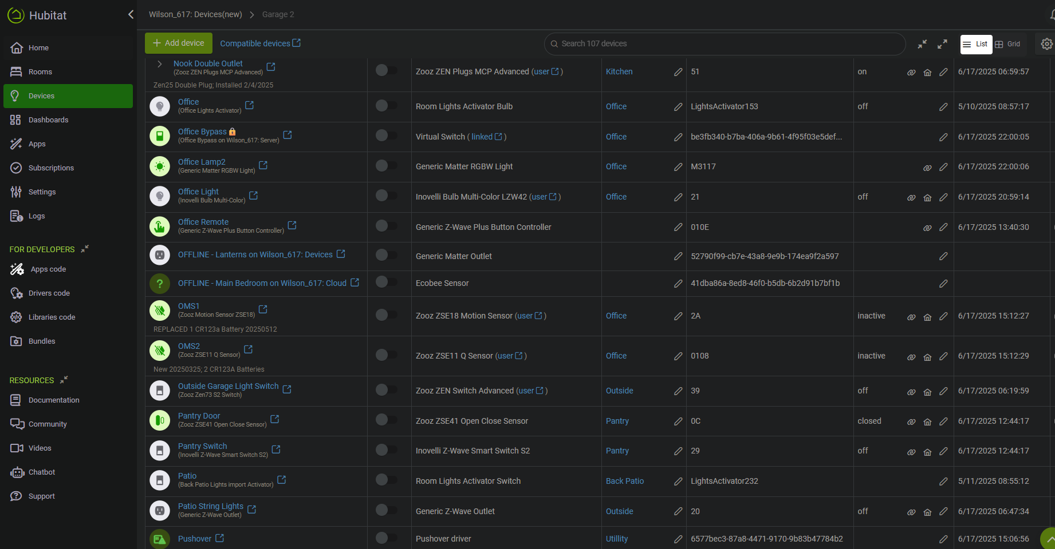Click the scroll-to-top arrow button

point(1049,539)
